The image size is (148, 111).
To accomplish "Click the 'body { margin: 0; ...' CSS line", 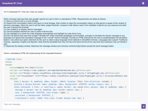I will tap(63, 81).
